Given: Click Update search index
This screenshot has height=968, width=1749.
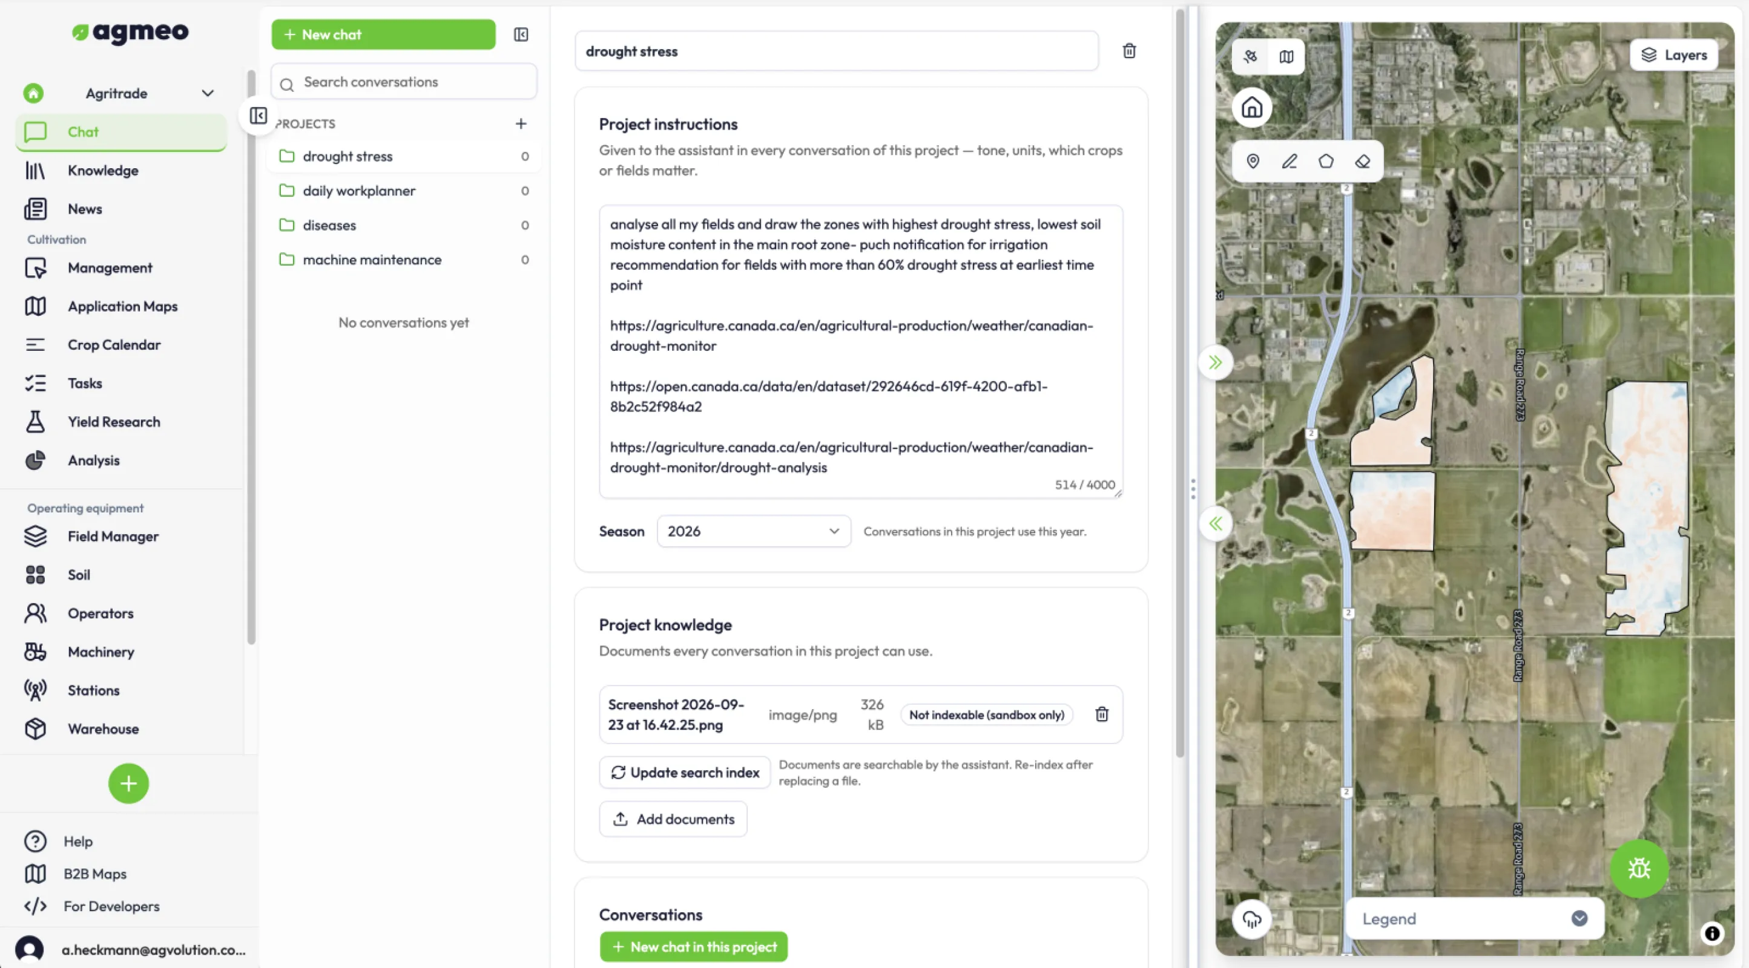Looking at the screenshot, I should click(684, 773).
